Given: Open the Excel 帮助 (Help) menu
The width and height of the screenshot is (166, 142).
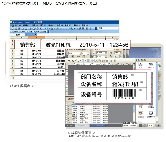Looking at the screenshot, I should tap(85, 25).
